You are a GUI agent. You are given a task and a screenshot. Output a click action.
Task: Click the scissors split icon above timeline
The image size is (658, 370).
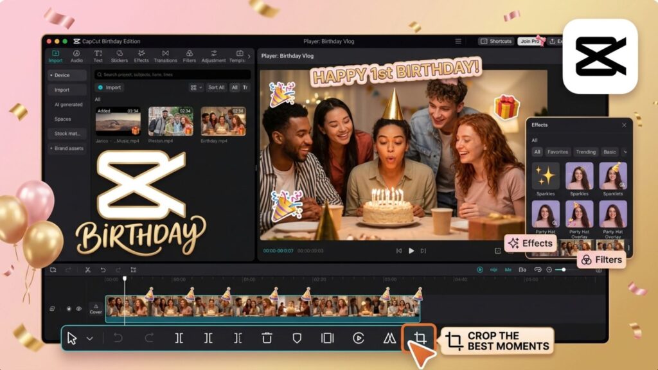[87, 270]
